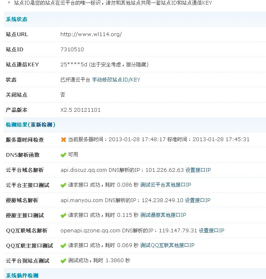Click the 关闭站点 row label
Screen dimensions: 266x279
click(17, 95)
